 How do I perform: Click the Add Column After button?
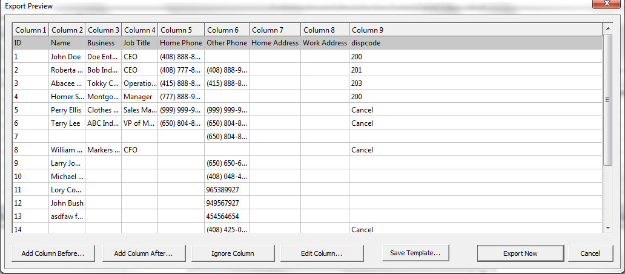pyautogui.click(x=144, y=253)
